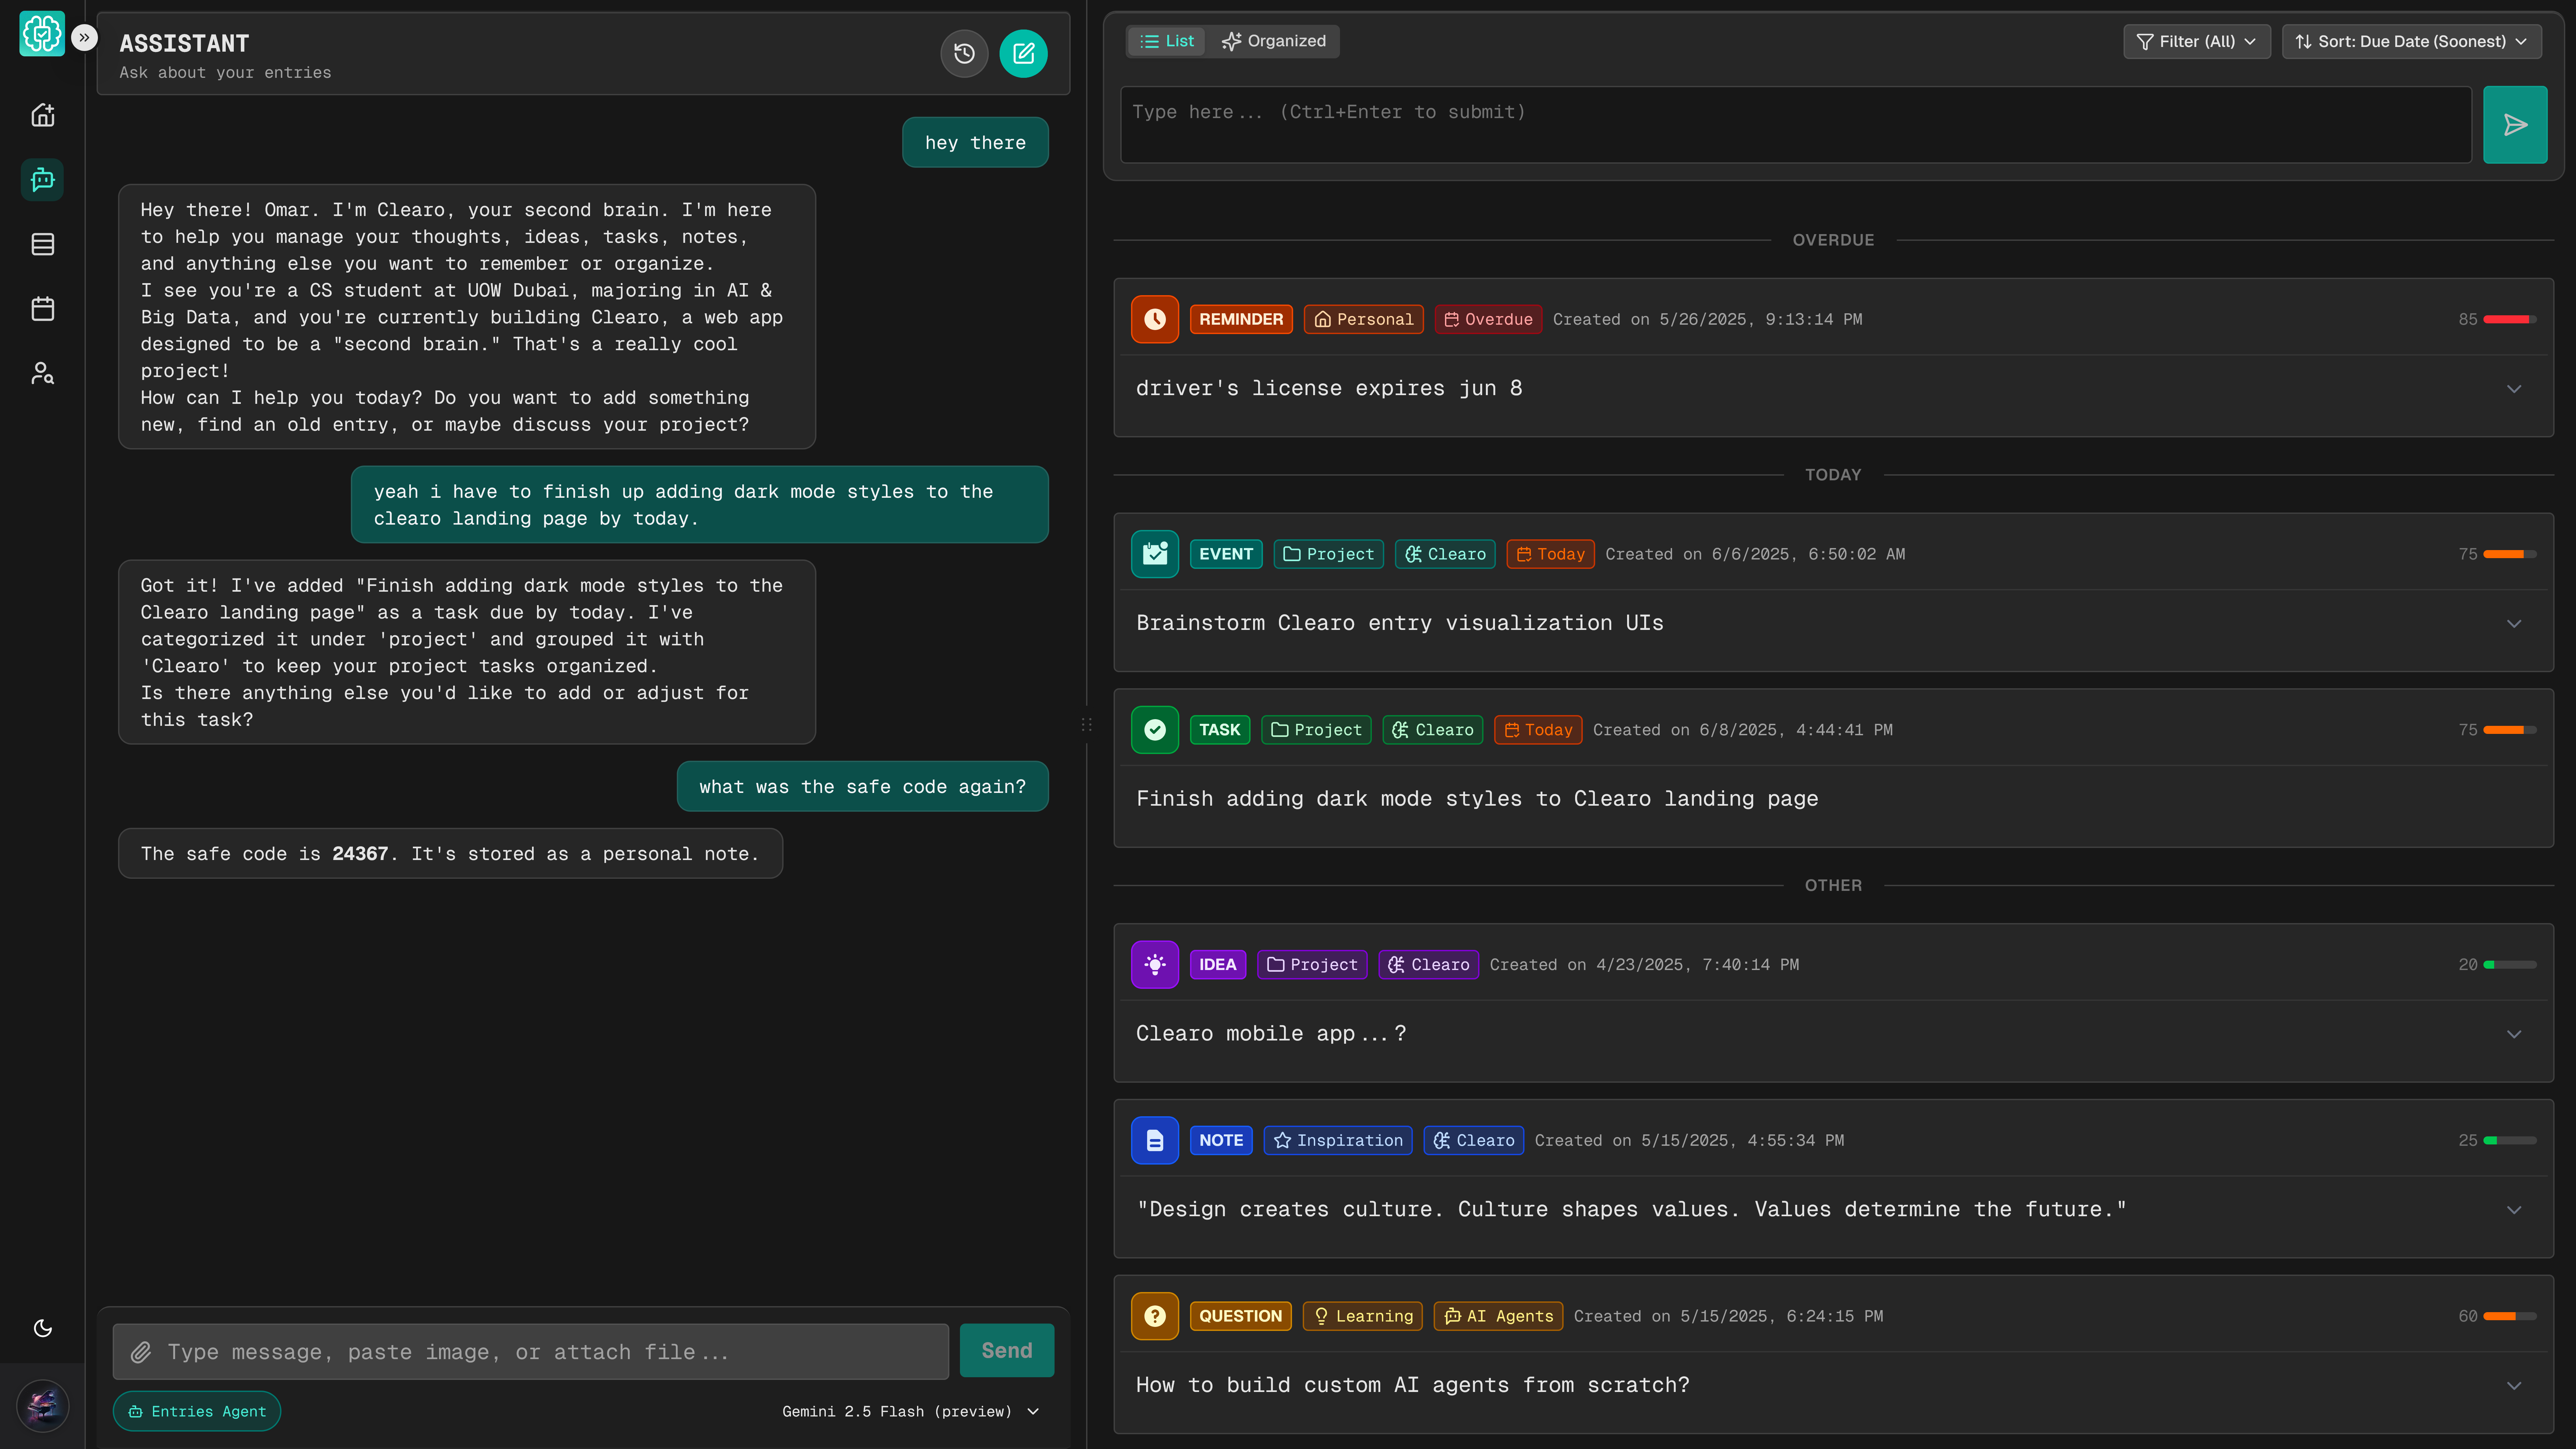
Task: Click the 'hey there' chat message
Action: coord(975,143)
